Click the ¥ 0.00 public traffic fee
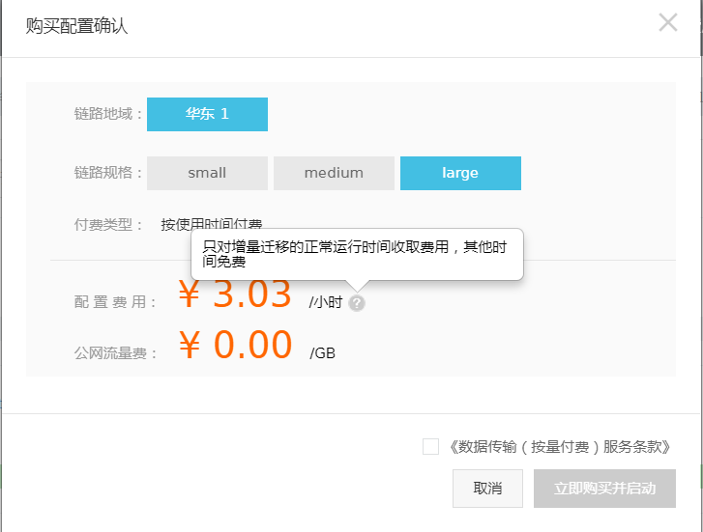The height and width of the screenshot is (532, 703). (235, 346)
